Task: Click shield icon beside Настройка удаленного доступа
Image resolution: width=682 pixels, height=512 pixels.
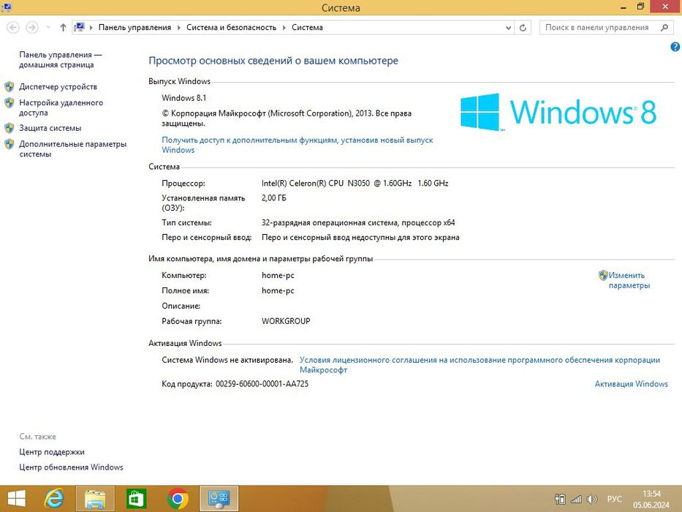Action: (9, 102)
